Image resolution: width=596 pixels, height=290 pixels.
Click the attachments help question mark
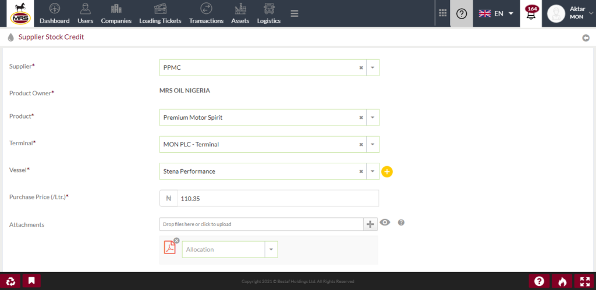point(401,223)
